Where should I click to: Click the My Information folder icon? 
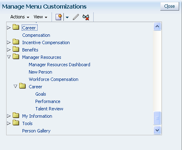16,115
